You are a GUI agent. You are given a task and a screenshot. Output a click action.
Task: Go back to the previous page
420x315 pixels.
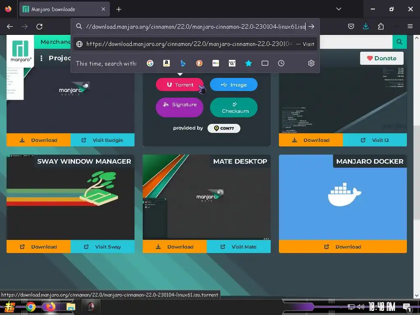point(10,27)
